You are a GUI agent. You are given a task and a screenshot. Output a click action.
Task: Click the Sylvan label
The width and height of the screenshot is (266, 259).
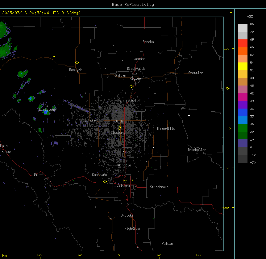pyautogui.click(x=120, y=75)
